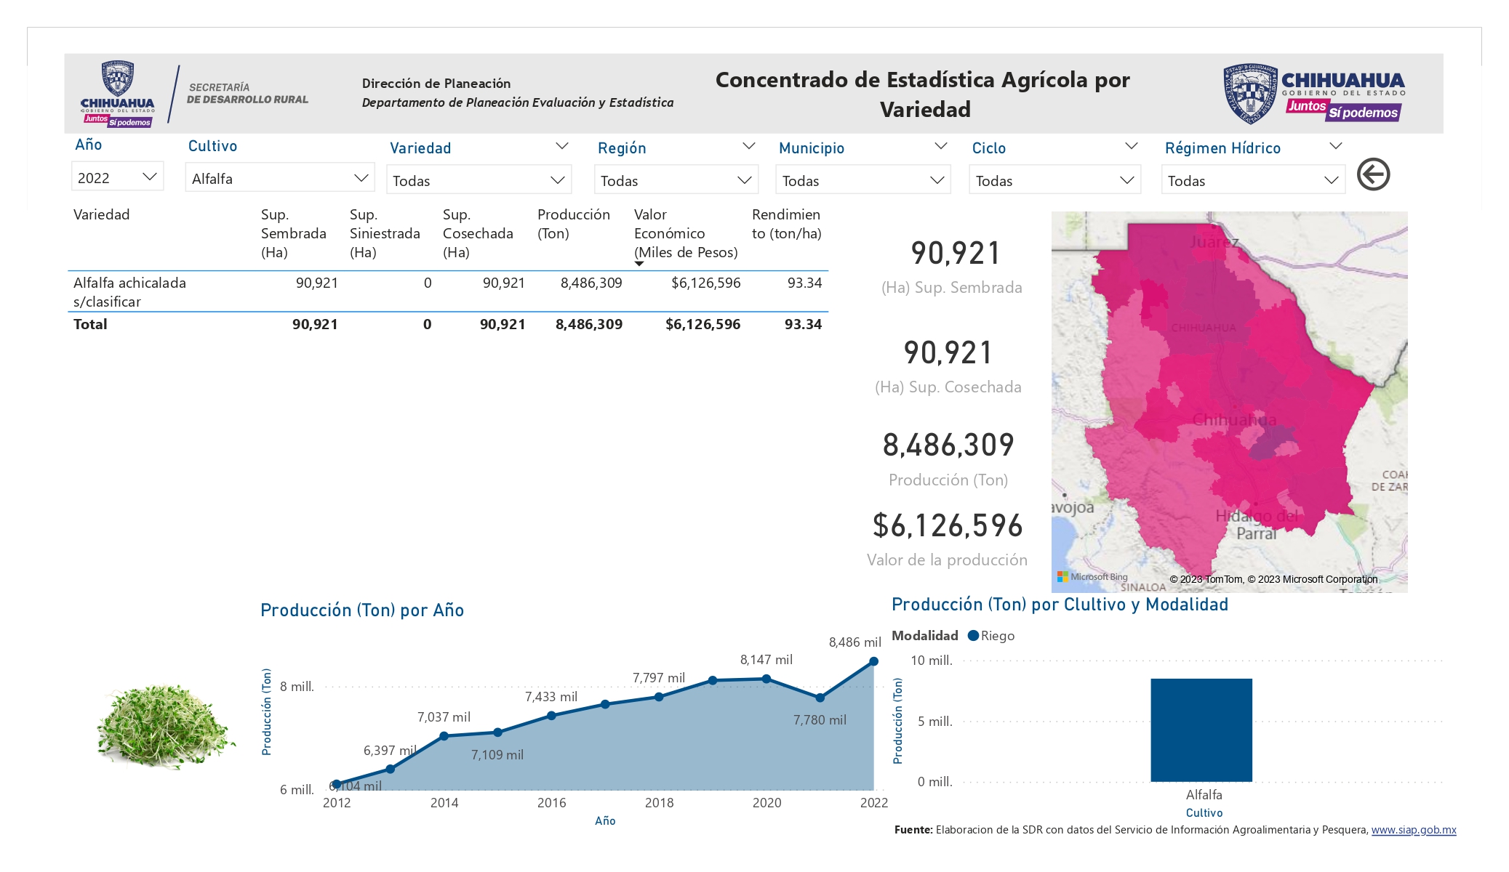Image resolution: width=1509 pixels, height=872 pixels.
Task: Open the Año 2022 dropdown
Action: tap(117, 177)
